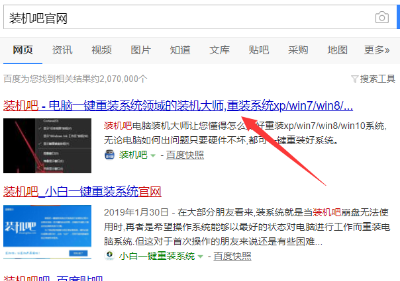The image size is (400, 281).
Task: Open the 装机吧_小白一键重装系统官网 result link
Action: coord(82,192)
